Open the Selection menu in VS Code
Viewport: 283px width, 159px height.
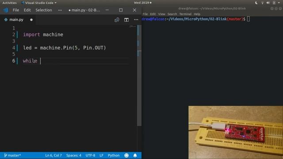44,10
